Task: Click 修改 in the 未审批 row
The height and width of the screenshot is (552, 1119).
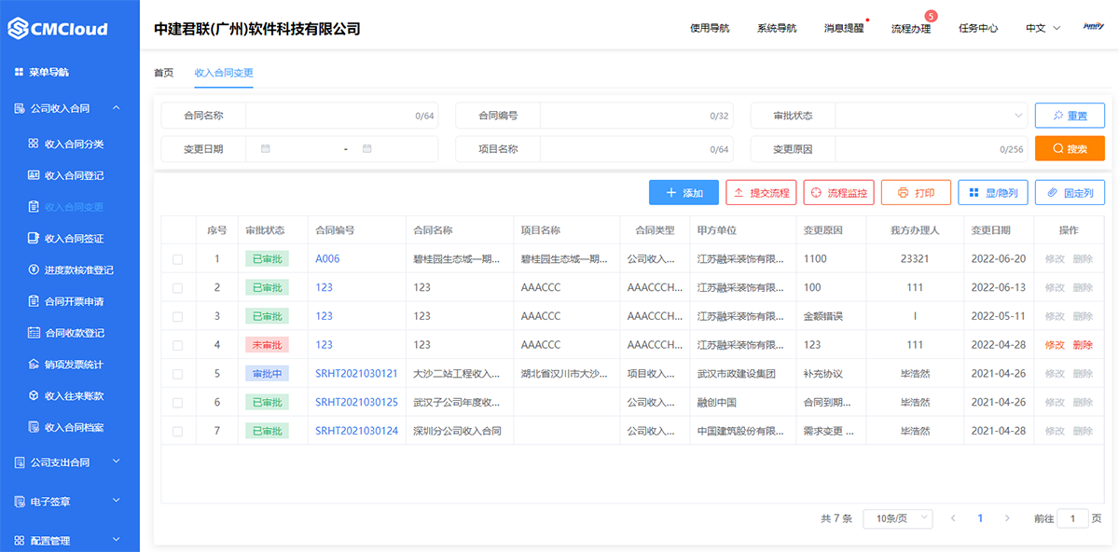Action: pyautogui.click(x=1055, y=345)
